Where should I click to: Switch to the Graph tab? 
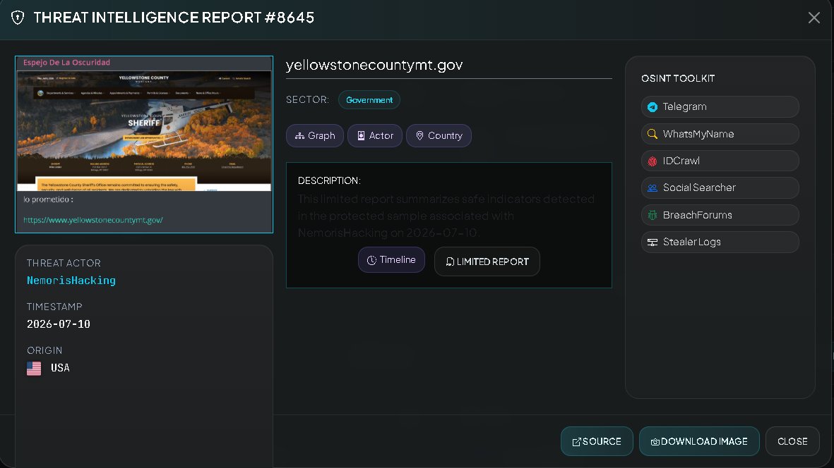point(315,136)
